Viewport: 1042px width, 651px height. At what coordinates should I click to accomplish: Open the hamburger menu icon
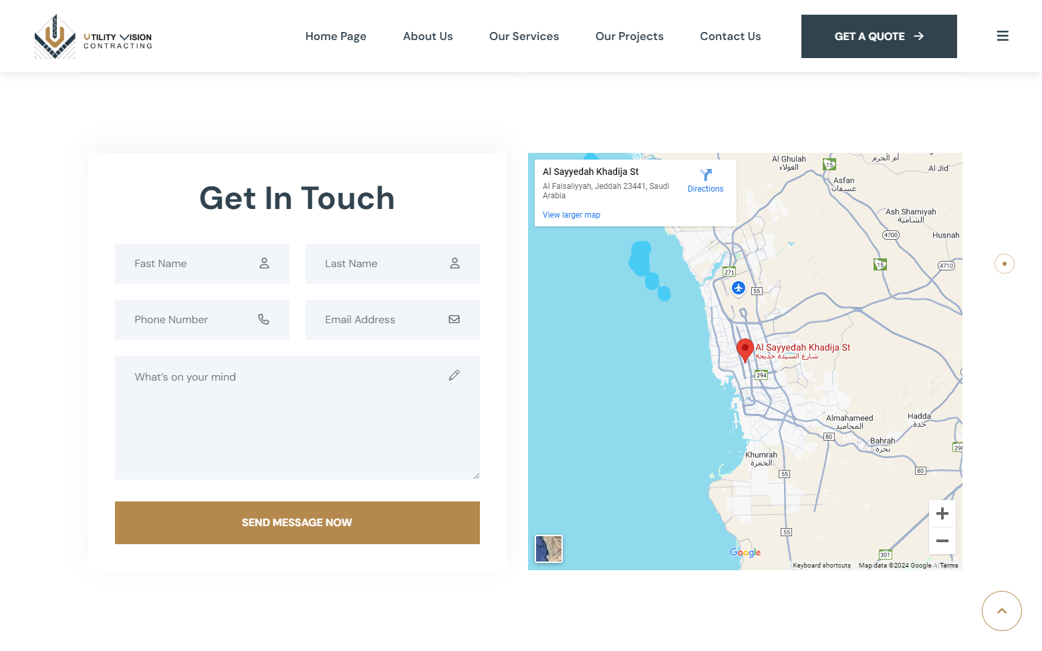pos(1002,36)
